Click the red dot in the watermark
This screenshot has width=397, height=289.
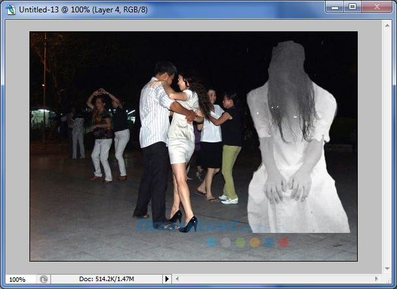[x=284, y=242]
